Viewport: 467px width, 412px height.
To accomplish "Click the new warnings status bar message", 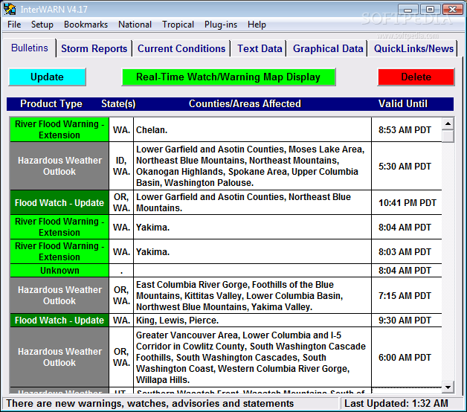I will (150, 403).
